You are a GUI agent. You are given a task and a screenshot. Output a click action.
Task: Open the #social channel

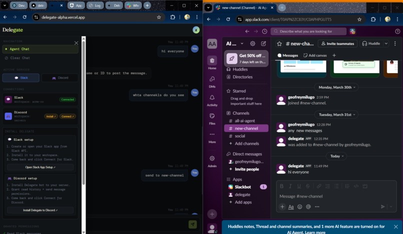pyautogui.click(x=246, y=136)
